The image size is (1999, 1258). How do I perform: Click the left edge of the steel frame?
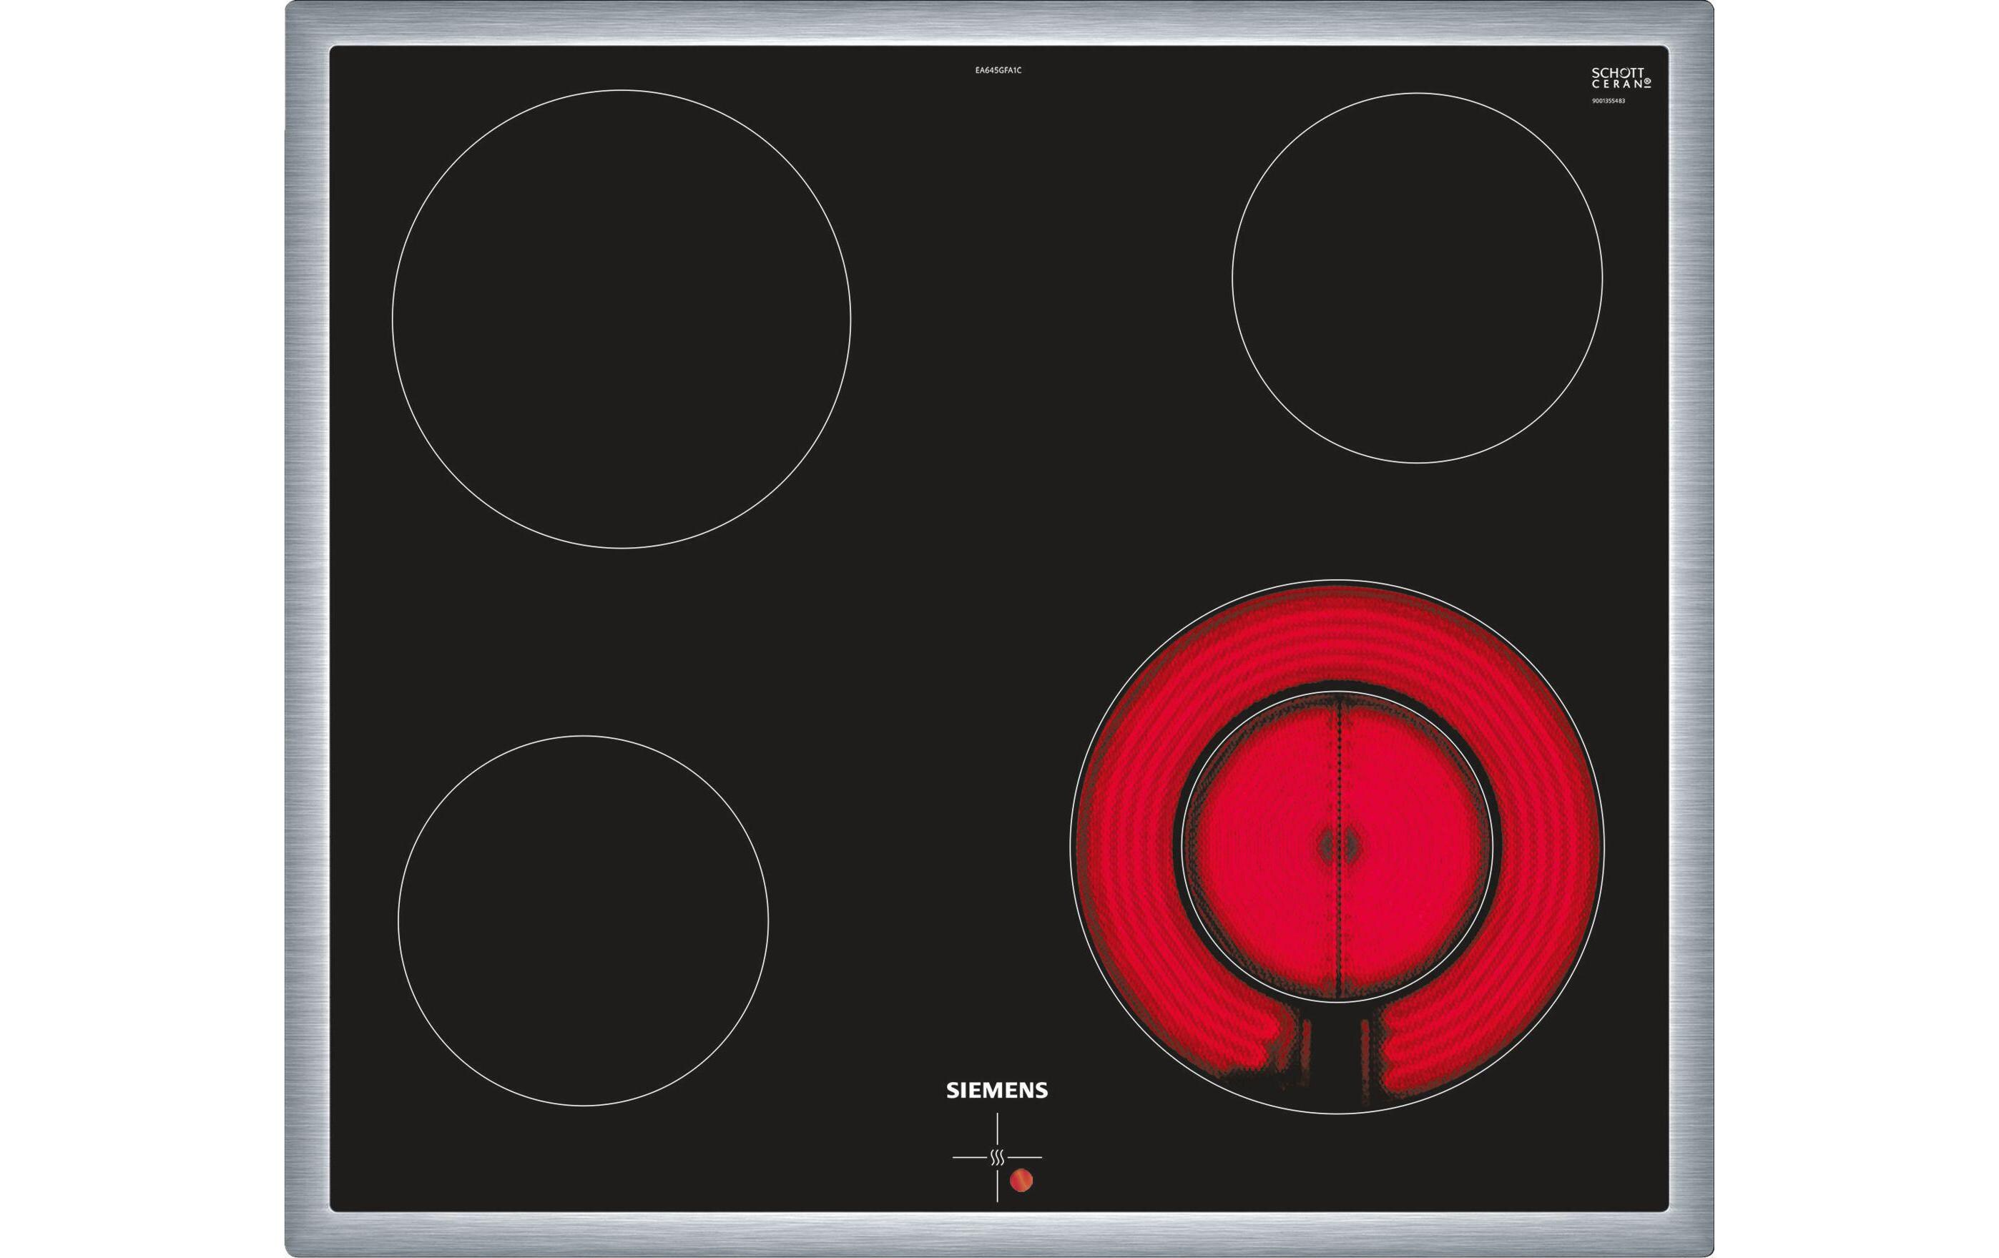(x=306, y=629)
